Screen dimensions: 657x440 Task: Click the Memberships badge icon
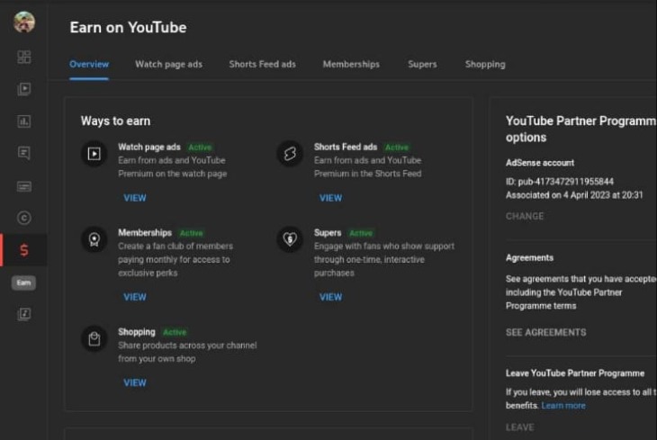click(x=94, y=239)
